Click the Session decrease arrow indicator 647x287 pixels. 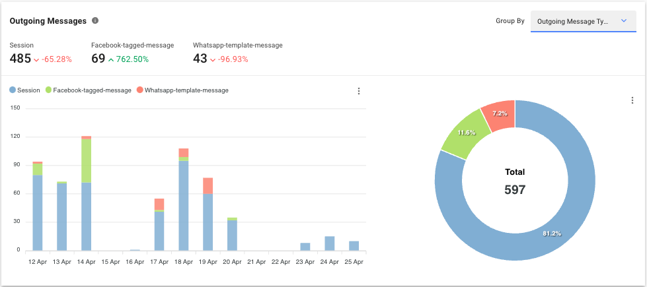pyautogui.click(x=36, y=59)
